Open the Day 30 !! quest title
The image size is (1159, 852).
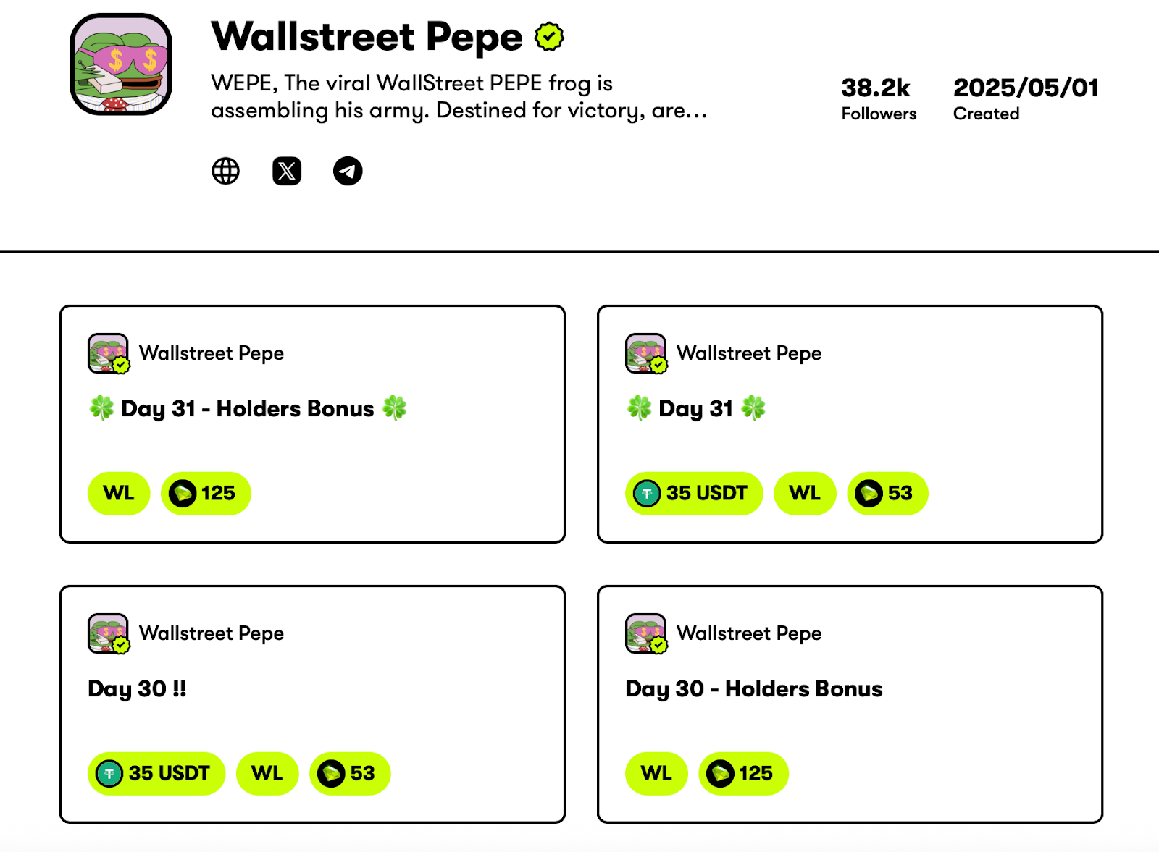(137, 688)
